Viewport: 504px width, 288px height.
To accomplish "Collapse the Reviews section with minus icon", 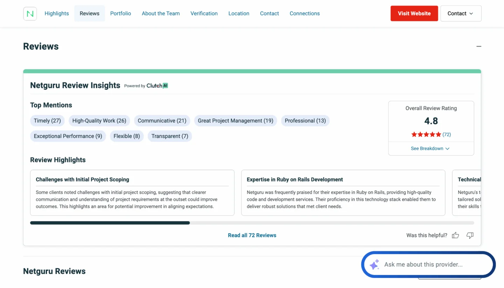I will click(x=479, y=46).
